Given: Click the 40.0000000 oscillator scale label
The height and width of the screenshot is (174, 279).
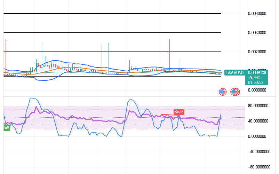Looking at the screenshot, I should click(x=258, y=121).
